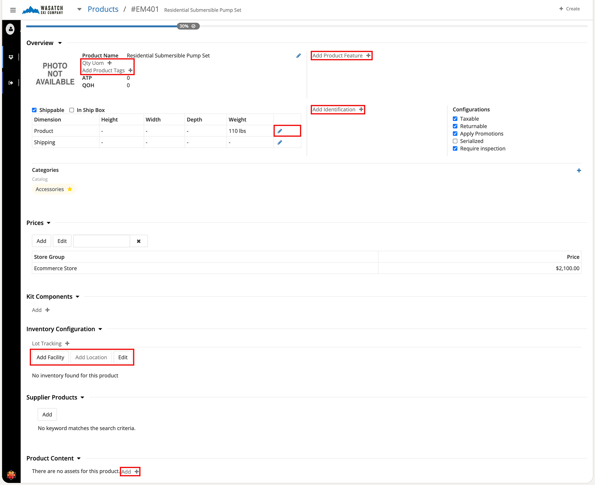Click the user profile avatar icon
The width and height of the screenshot is (595, 485).
[11, 29]
